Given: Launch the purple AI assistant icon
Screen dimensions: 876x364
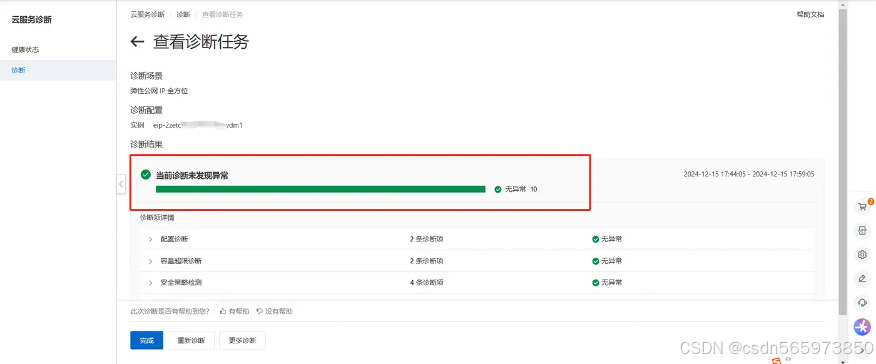Looking at the screenshot, I should 862,326.
